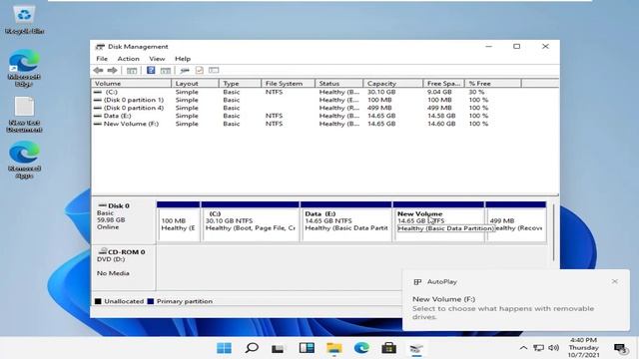Open the blue Help toolbar icon
This screenshot has height=359, width=639.
(151, 70)
